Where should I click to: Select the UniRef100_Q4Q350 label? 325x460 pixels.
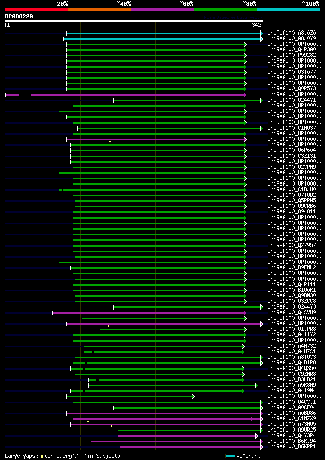pos(291,369)
